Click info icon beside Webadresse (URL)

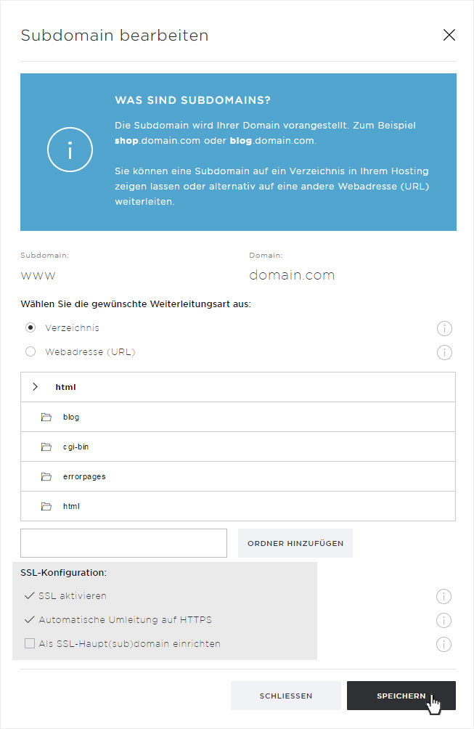444,352
